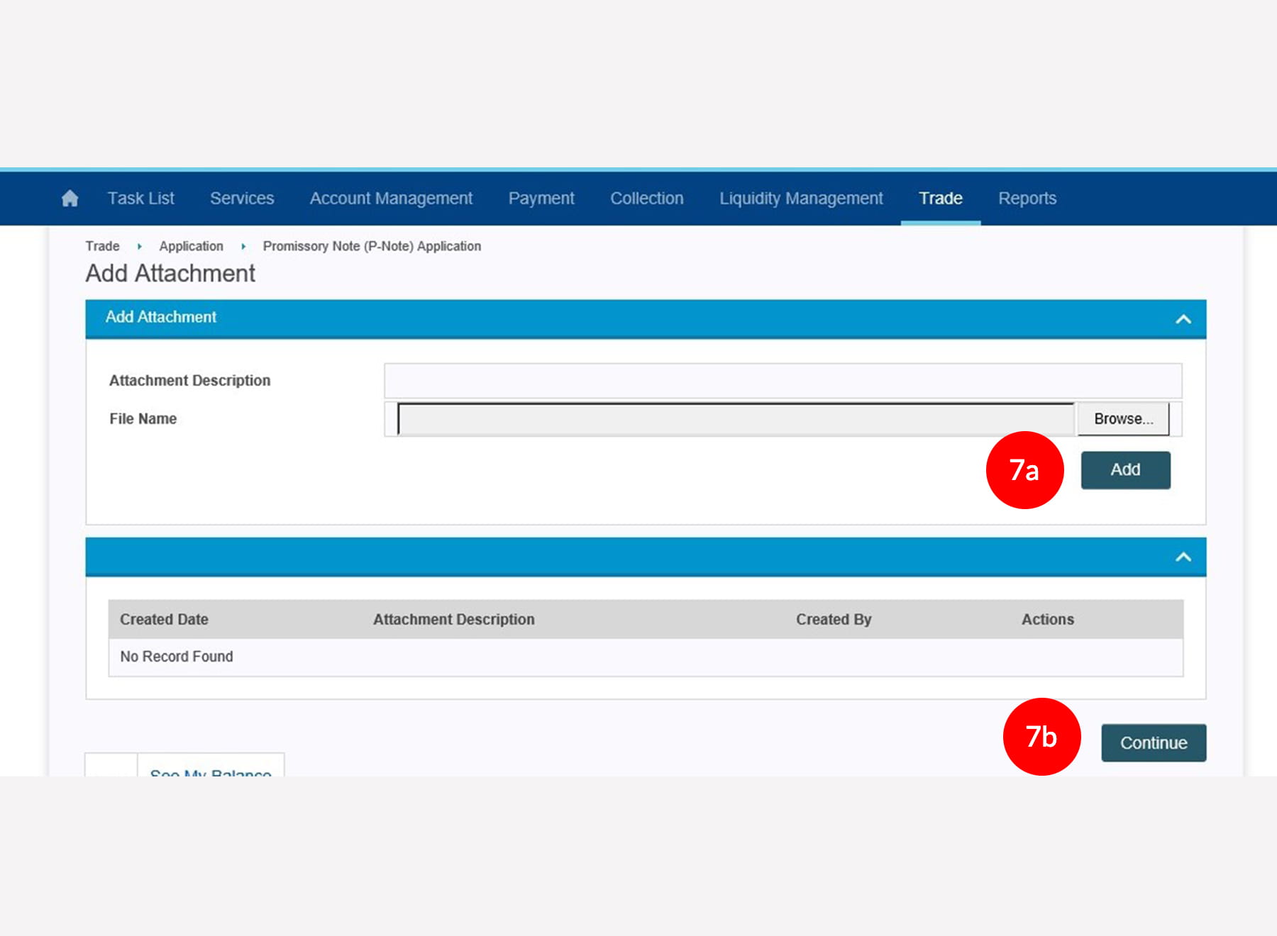Open the Reports menu
Image resolution: width=1277 pixels, height=936 pixels.
pos(1027,199)
